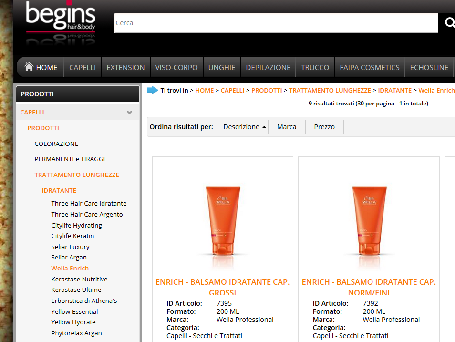Image resolution: width=455 pixels, height=342 pixels.
Task: Open the ECHOSLINE navigation tab
Action: pos(429,67)
